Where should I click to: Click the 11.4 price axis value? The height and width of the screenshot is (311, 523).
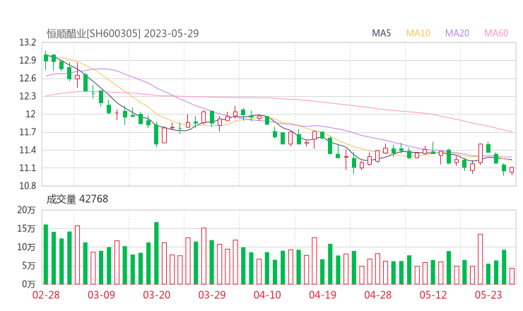coord(28,150)
